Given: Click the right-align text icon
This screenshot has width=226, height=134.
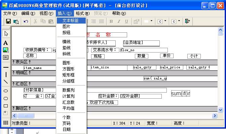Looking at the screenshot, I should 93,22.
